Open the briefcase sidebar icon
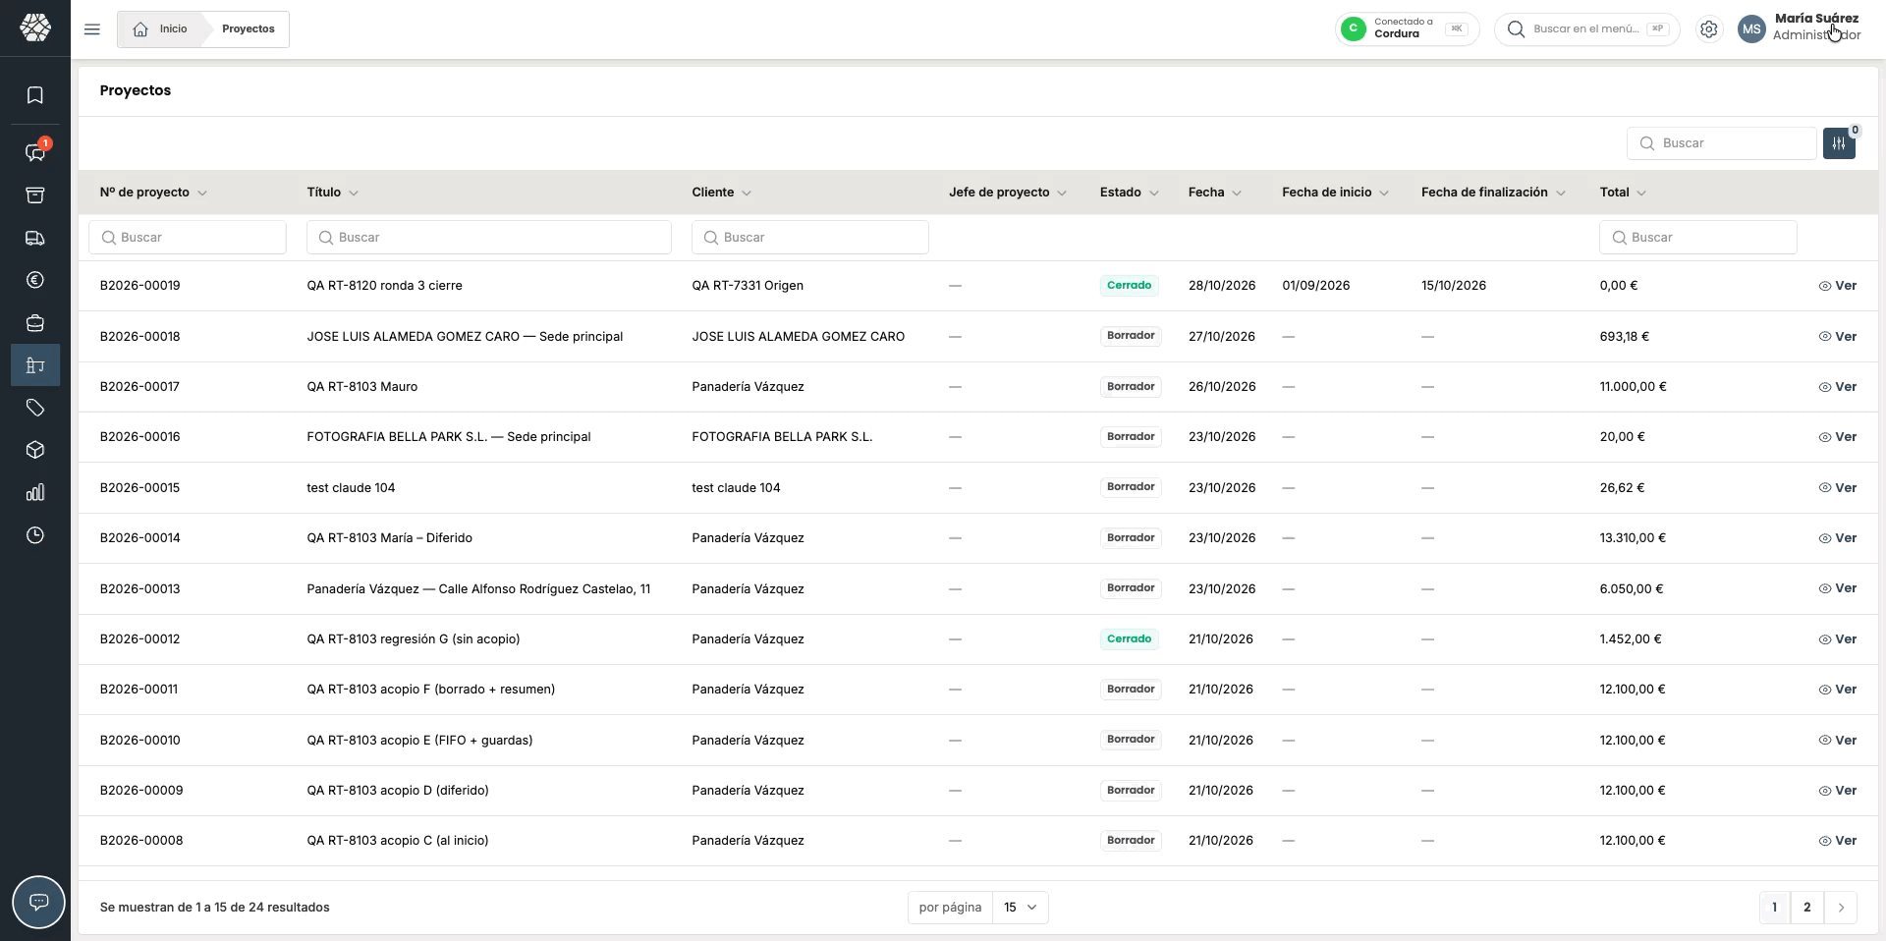 [x=35, y=323]
